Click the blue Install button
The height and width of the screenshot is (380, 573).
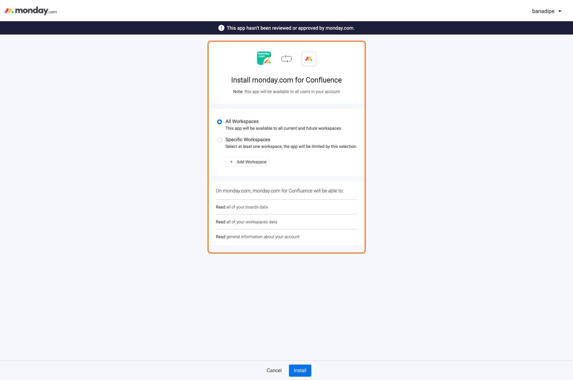pyautogui.click(x=300, y=370)
